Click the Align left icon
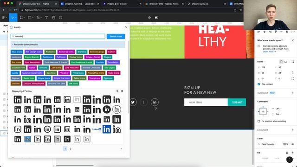297x167 pixels. pyautogui.click(x=258, y=32)
